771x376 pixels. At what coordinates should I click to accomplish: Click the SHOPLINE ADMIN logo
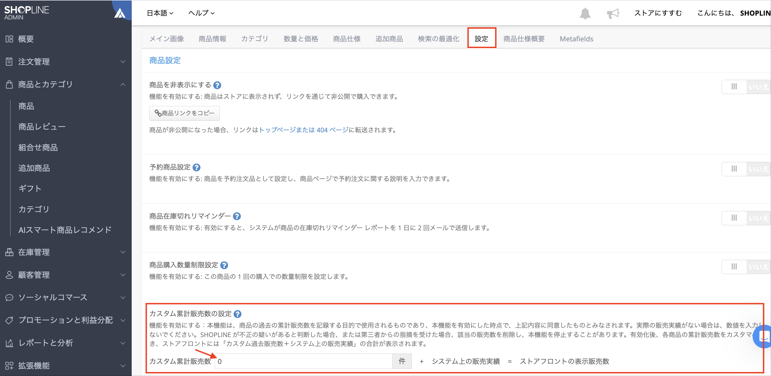(x=26, y=13)
